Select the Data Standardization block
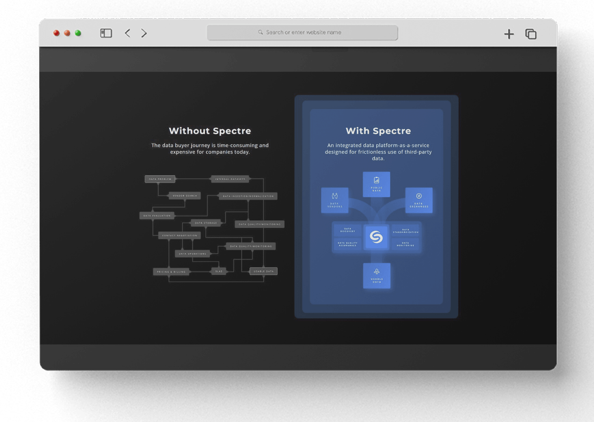This screenshot has width=594, height=422. click(405, 231)
